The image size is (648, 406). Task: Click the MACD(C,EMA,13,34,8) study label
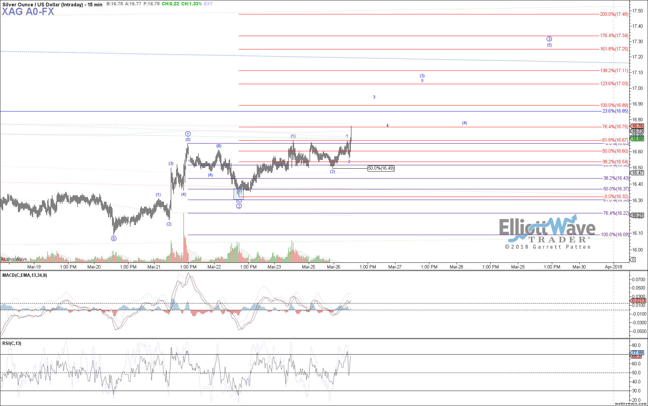pyautogui.click(x=25, y=275)
